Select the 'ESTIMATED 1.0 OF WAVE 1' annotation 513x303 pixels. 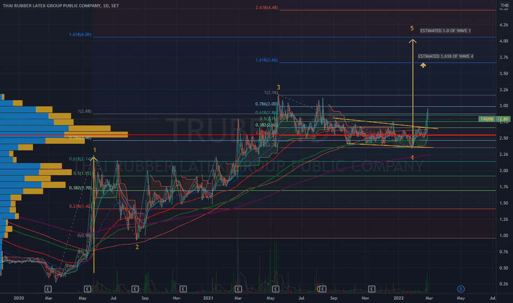pyautogui.click(x=445, y=30)
